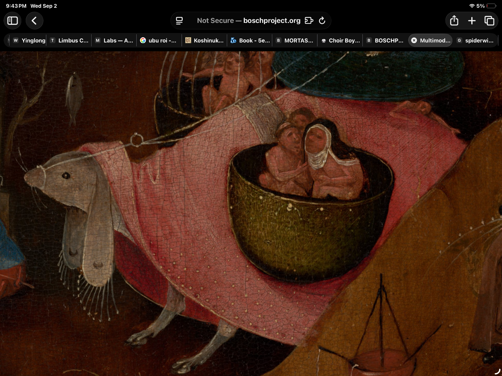Tap the extensions icon in address bar

pyautogui.click(x=309, y=21)
